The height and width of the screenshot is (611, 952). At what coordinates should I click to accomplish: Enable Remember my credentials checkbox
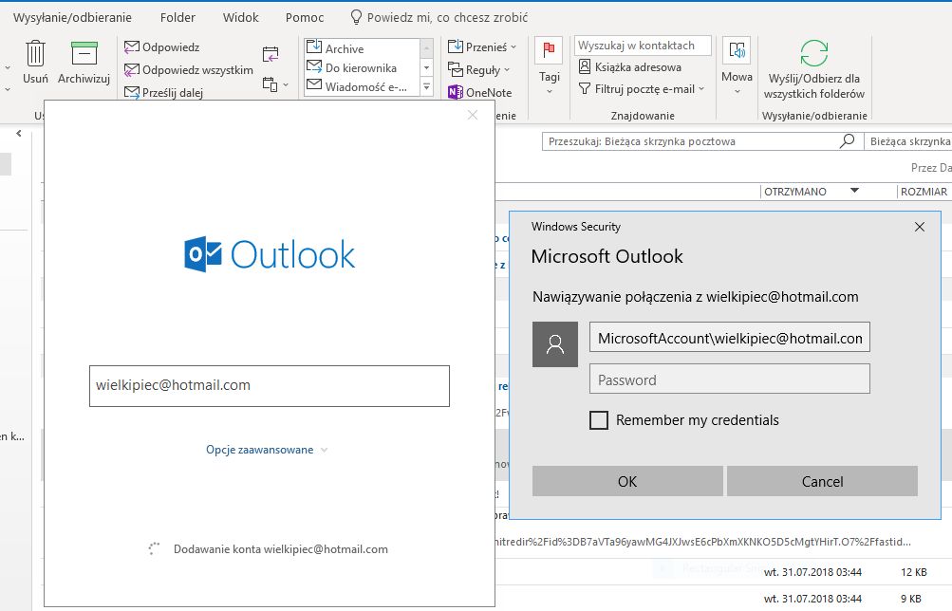pyautogui.click(x=599, y=420)
